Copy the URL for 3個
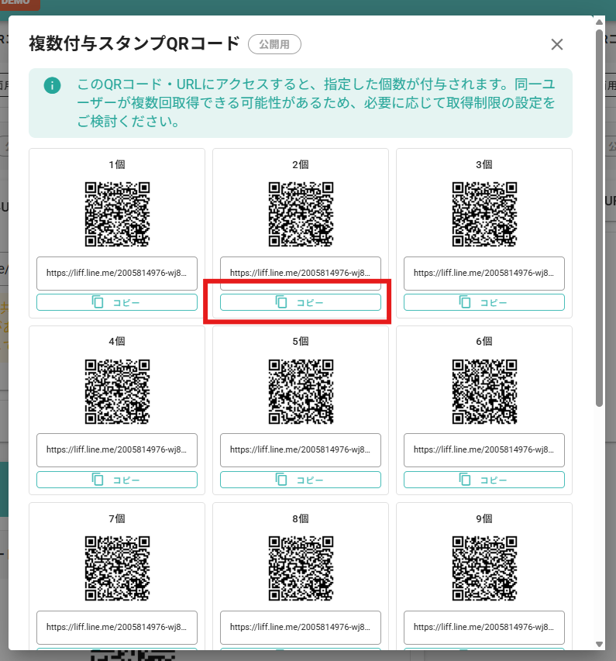616x661 pixels. 484,302
